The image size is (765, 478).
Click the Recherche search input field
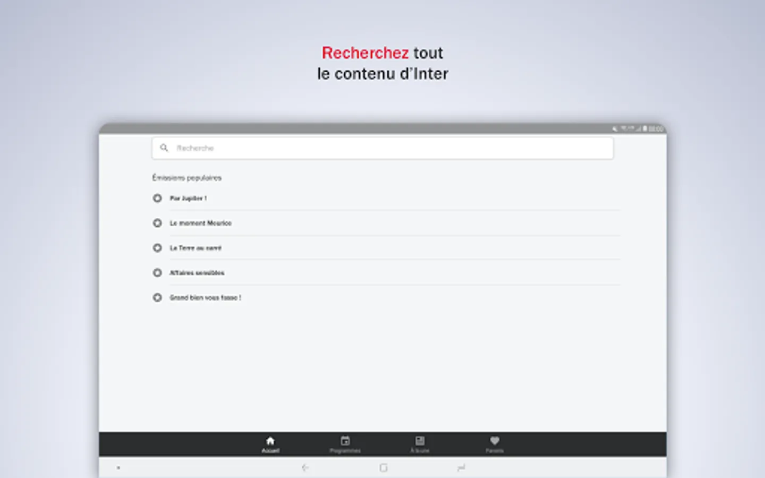pos(382,148)
